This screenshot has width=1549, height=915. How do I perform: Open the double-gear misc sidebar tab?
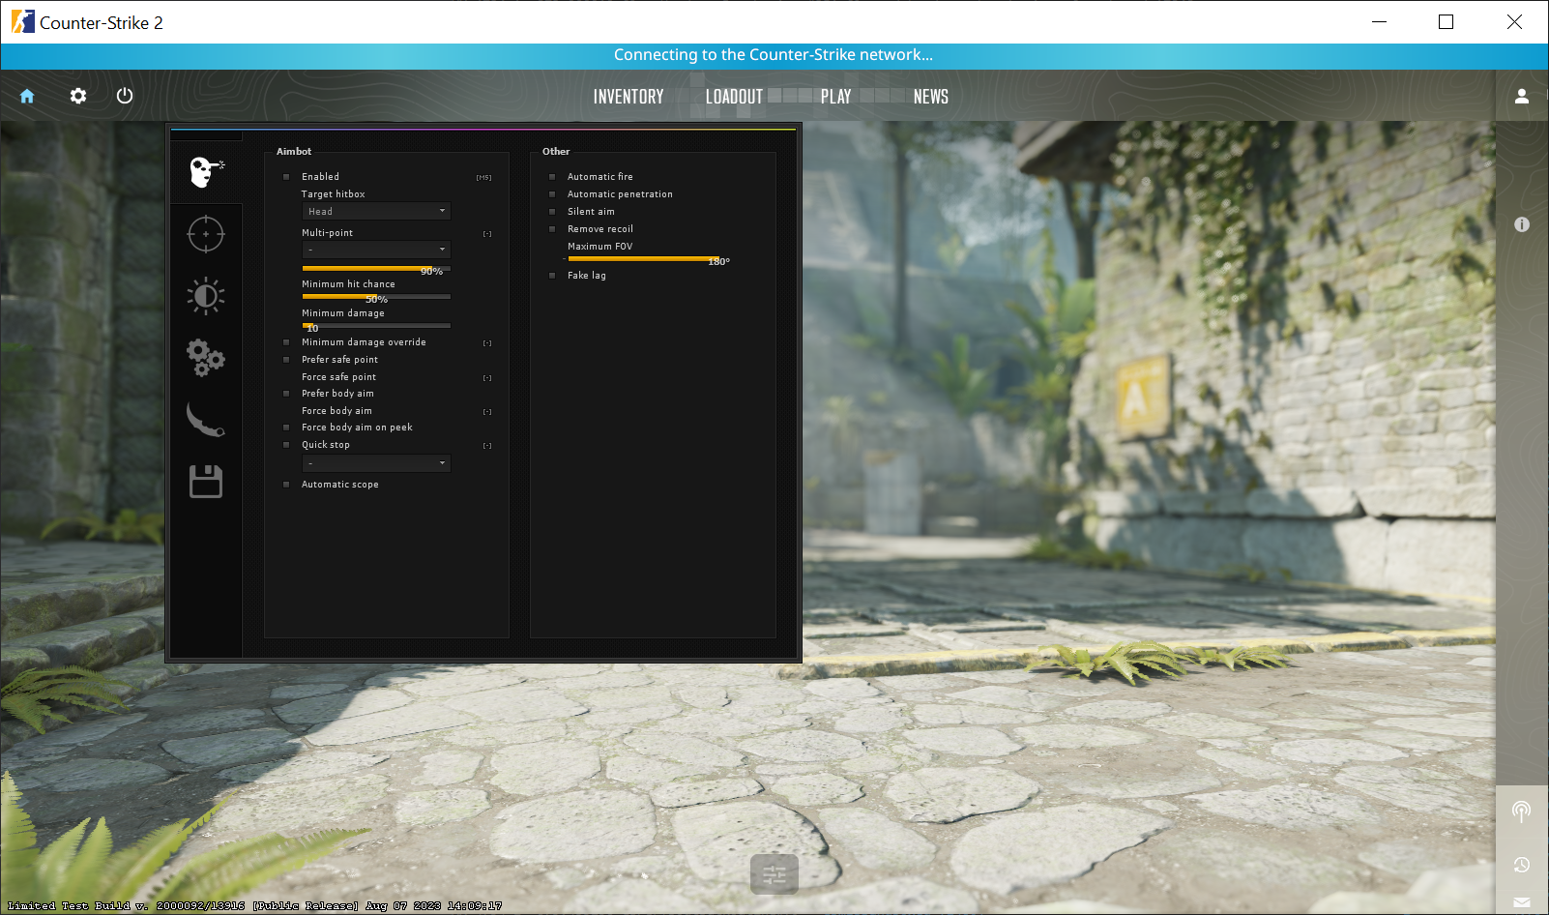206,358
